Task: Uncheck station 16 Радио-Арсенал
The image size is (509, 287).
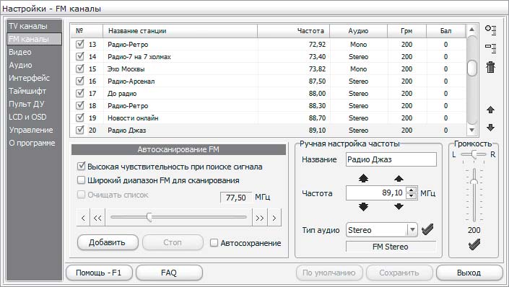Action: point(80,81)
